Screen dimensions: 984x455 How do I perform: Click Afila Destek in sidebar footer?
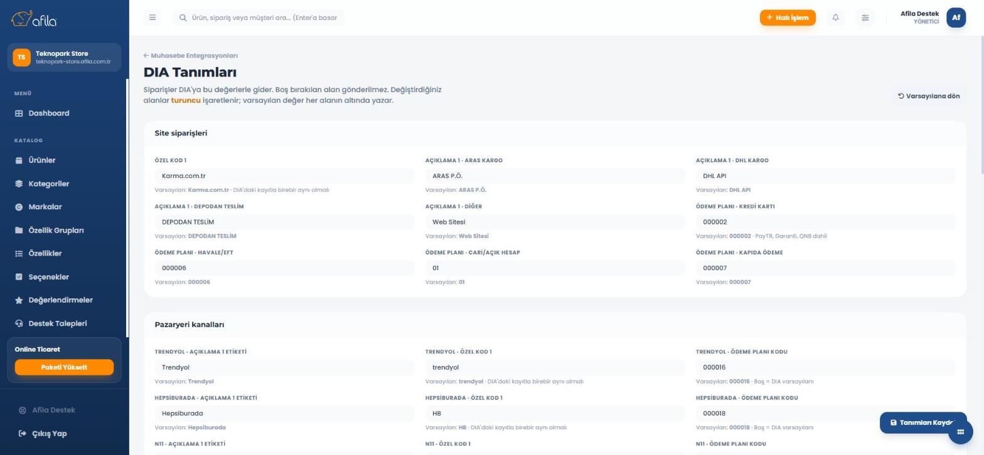pos(47,410)
